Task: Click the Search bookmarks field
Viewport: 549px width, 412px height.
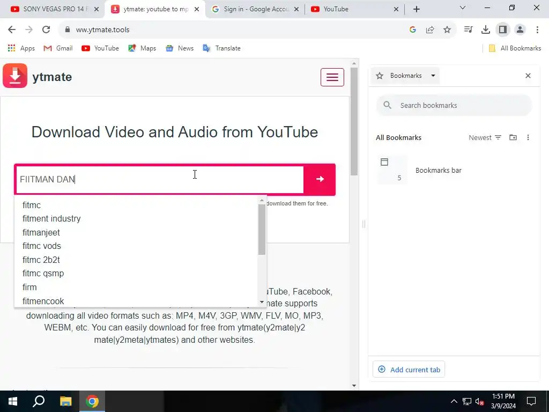Action: point(454,105)
